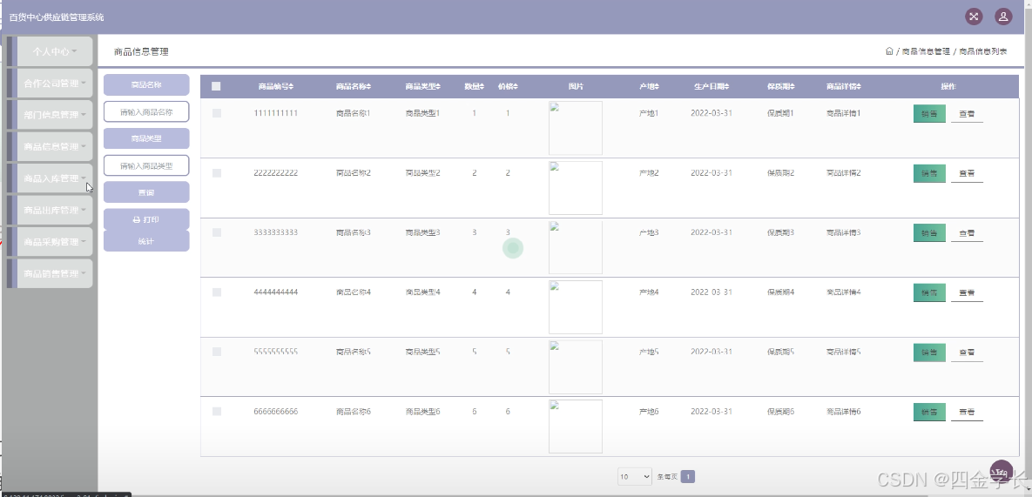Sort by the 生产日期 column arrows
This screenshot has height=497, width=1032.
click(726, 87)
